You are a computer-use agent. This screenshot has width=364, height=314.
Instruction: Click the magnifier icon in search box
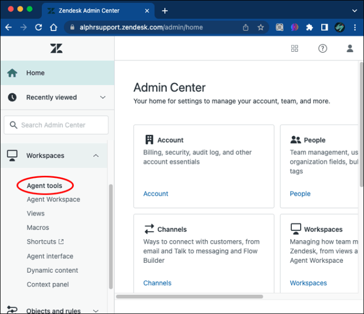pyautogui.click(x=14, y=125)
